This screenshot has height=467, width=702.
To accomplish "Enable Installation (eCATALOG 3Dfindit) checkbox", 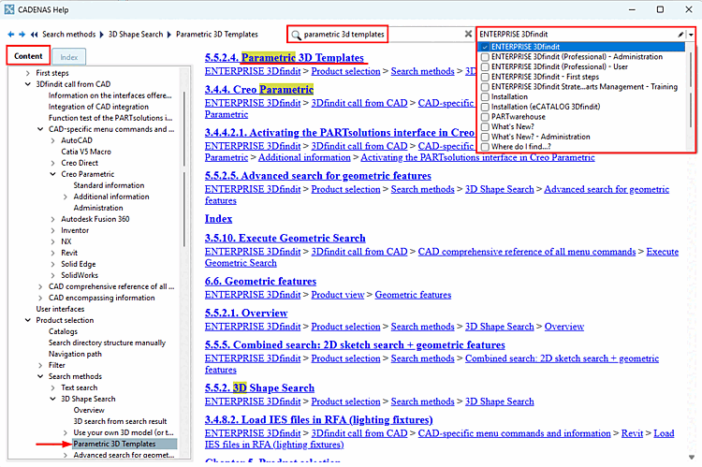I will pyautogui.click(x=485, y=107).
